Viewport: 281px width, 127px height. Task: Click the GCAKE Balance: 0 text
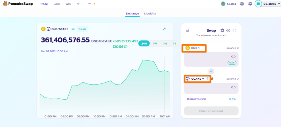coord(232,79)
